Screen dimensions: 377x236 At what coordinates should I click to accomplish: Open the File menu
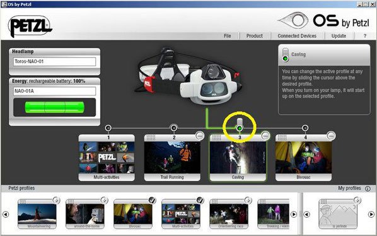point(227,36)
